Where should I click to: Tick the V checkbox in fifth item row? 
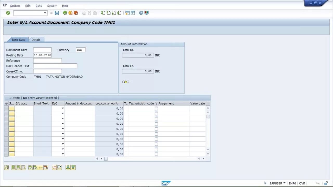coord(156,129)
